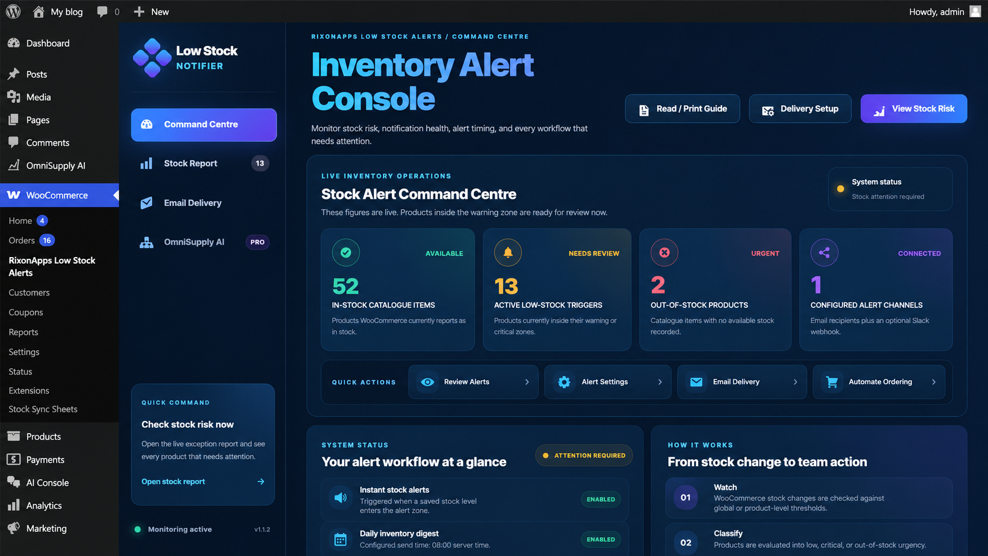Click the Analytics bars icon in sidebar

click(x=14, y=505)
